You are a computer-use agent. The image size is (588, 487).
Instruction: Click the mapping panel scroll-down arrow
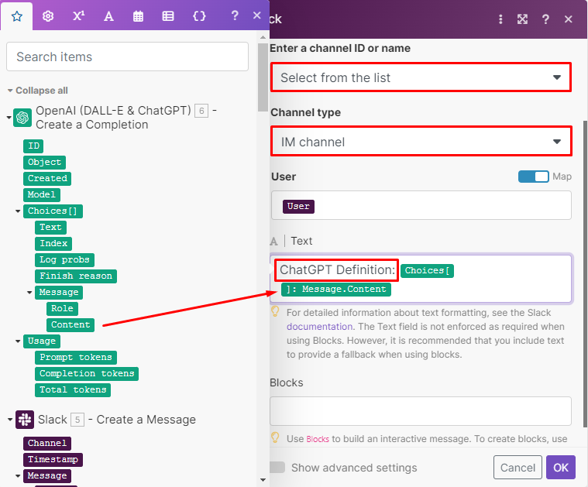click(x=263, y=480)
